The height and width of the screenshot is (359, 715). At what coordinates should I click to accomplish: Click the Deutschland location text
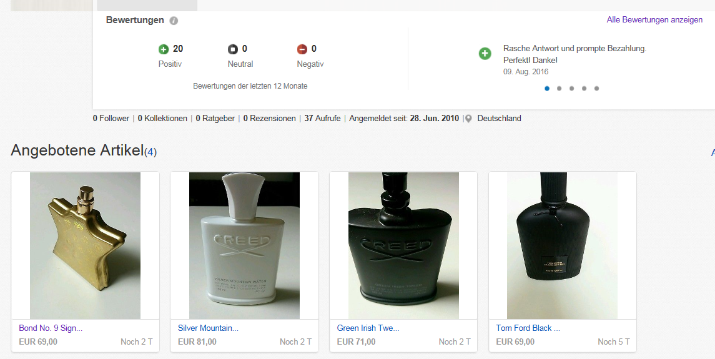500,119
